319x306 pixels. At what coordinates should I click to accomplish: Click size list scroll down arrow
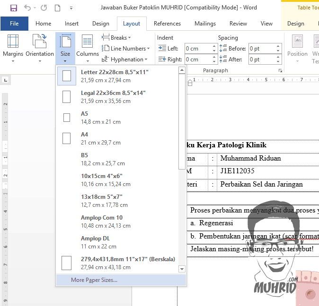182,269
